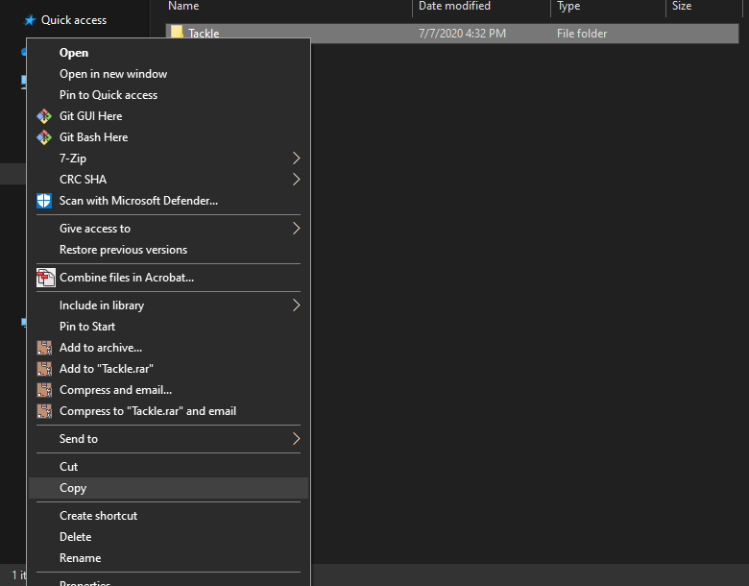Click the Tackle folder icon

[177, 33]
